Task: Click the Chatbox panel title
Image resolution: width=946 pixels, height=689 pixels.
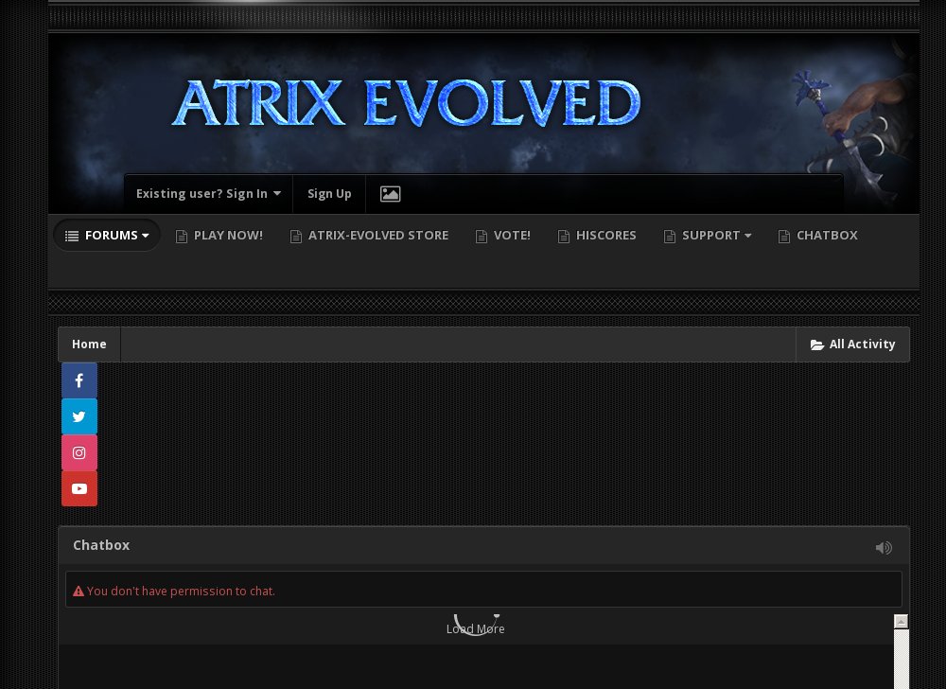Action: coord(101,545)
